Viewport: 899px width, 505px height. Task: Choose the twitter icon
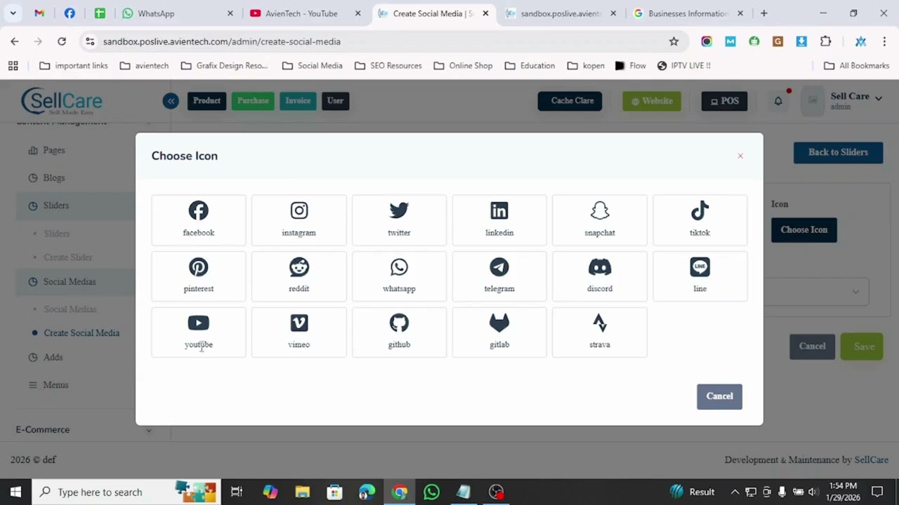pyautogui.click(x=399, y=220)
